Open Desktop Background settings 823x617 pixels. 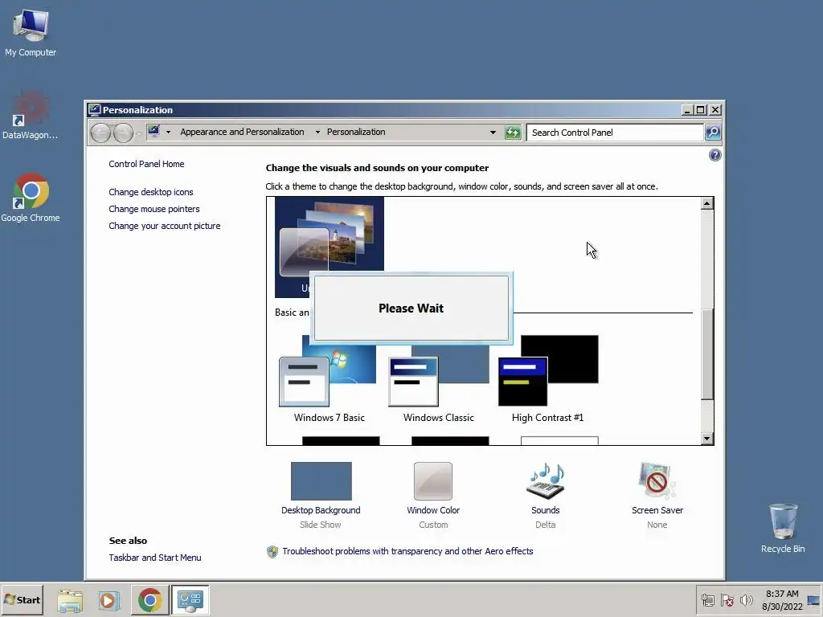coord(321,495)
